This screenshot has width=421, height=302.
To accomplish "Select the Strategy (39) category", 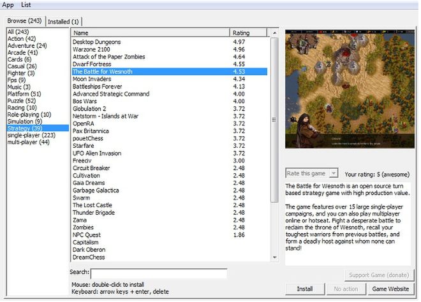I will (x=38, y=129).
